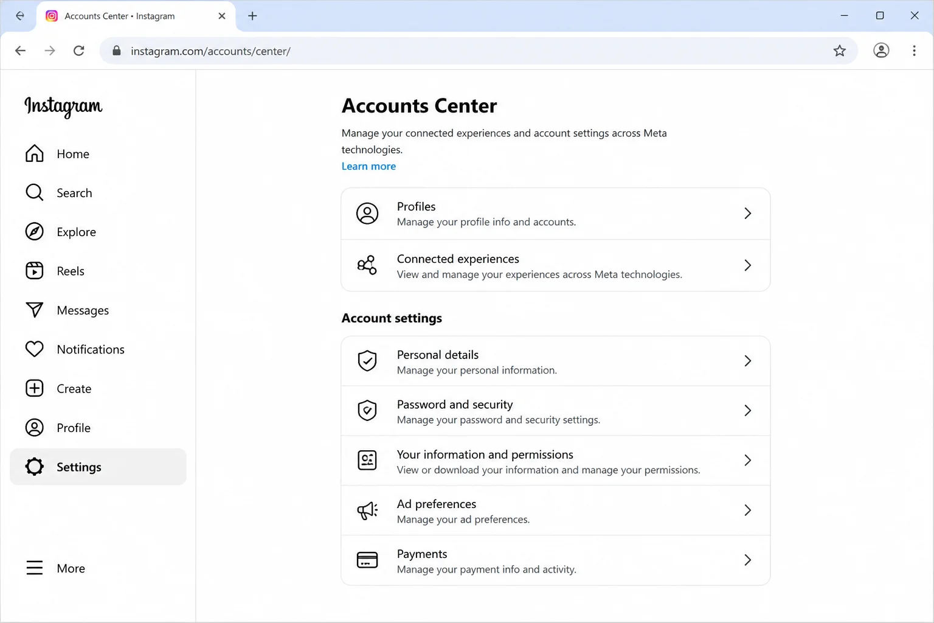Click the Home house icon
This screenshot has height=623, width=934.
click(35, 153)
